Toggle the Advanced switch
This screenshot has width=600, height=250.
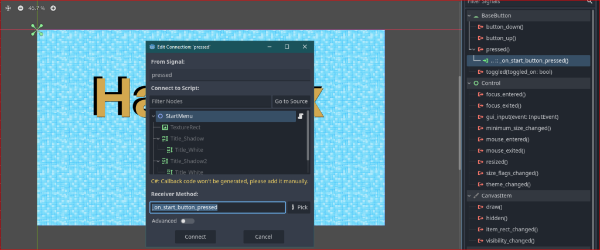[187, 221]
